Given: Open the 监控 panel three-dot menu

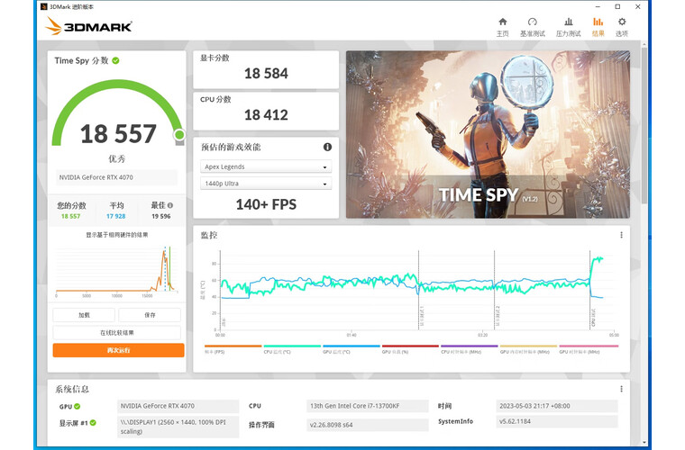Looking at the screenshot, I should point(621,235).
